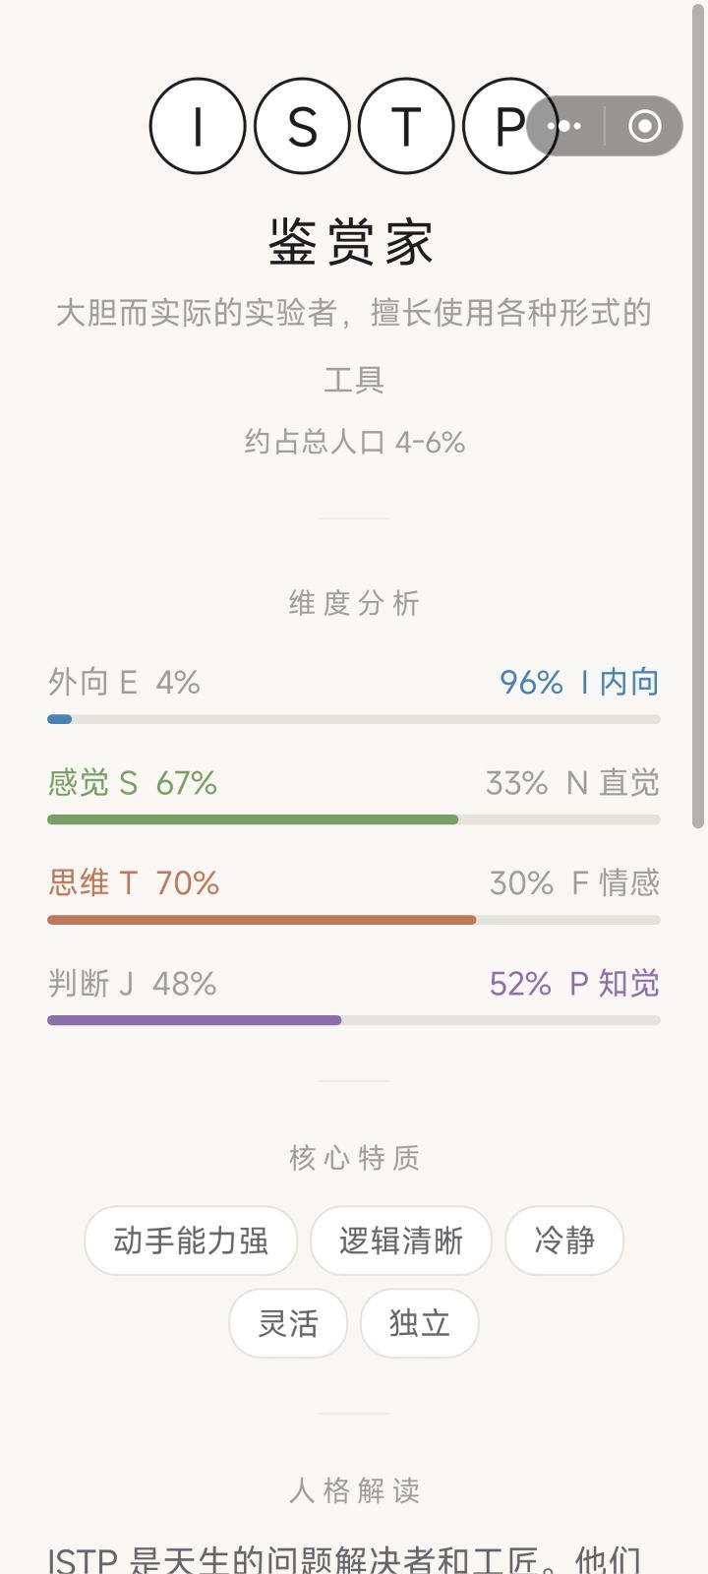Open the mini program three-dots menu

(564, 126)
